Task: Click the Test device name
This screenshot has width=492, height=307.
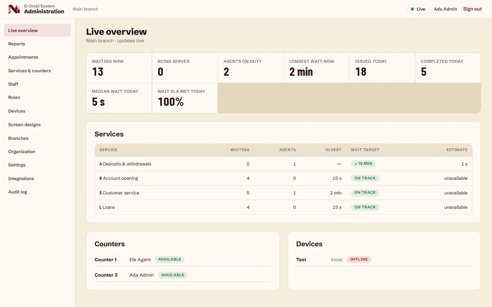Action: (301, 260)
